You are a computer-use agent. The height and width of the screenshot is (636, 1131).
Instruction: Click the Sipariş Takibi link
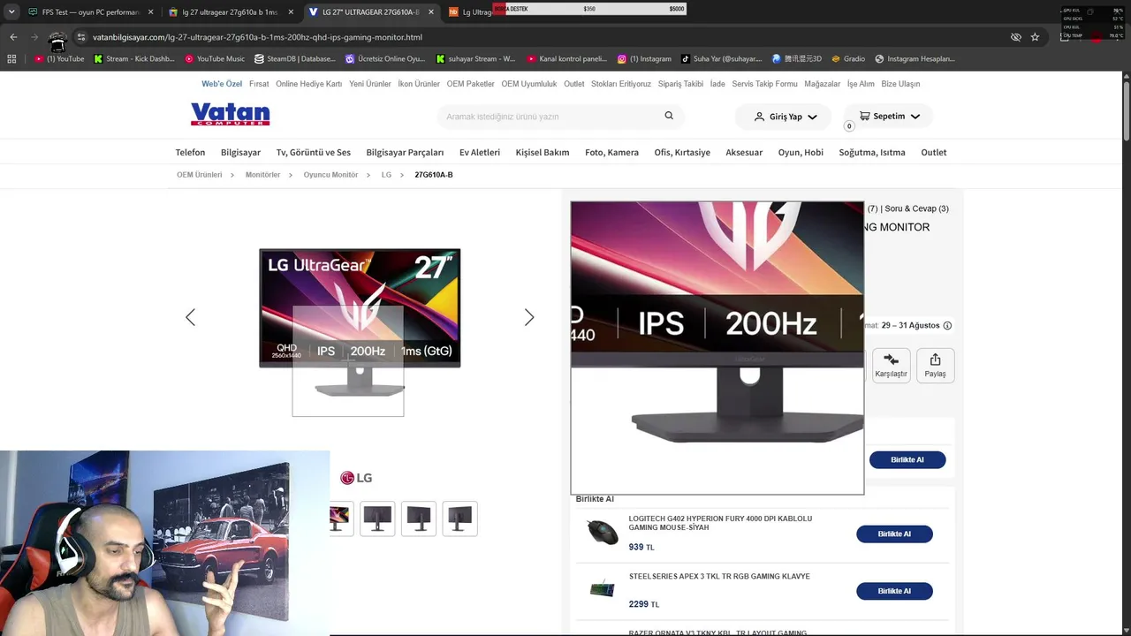tap(680, 84)
